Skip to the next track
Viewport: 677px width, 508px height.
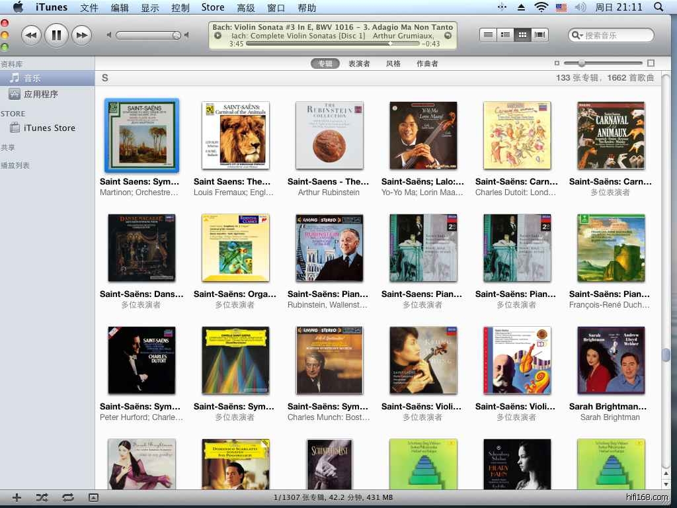click(81, 35)
